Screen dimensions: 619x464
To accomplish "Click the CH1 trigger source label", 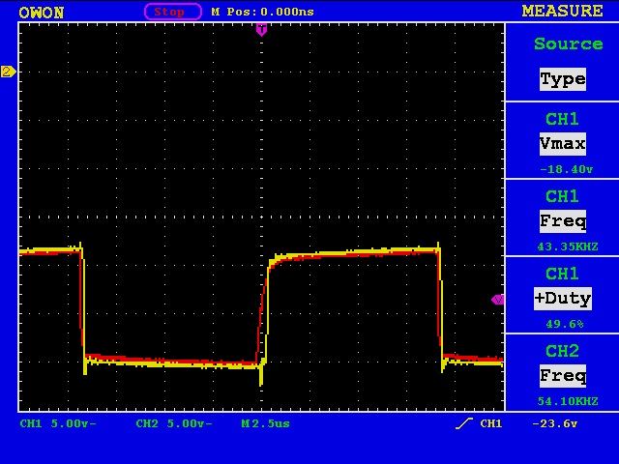I will click(x=491, y=423).
